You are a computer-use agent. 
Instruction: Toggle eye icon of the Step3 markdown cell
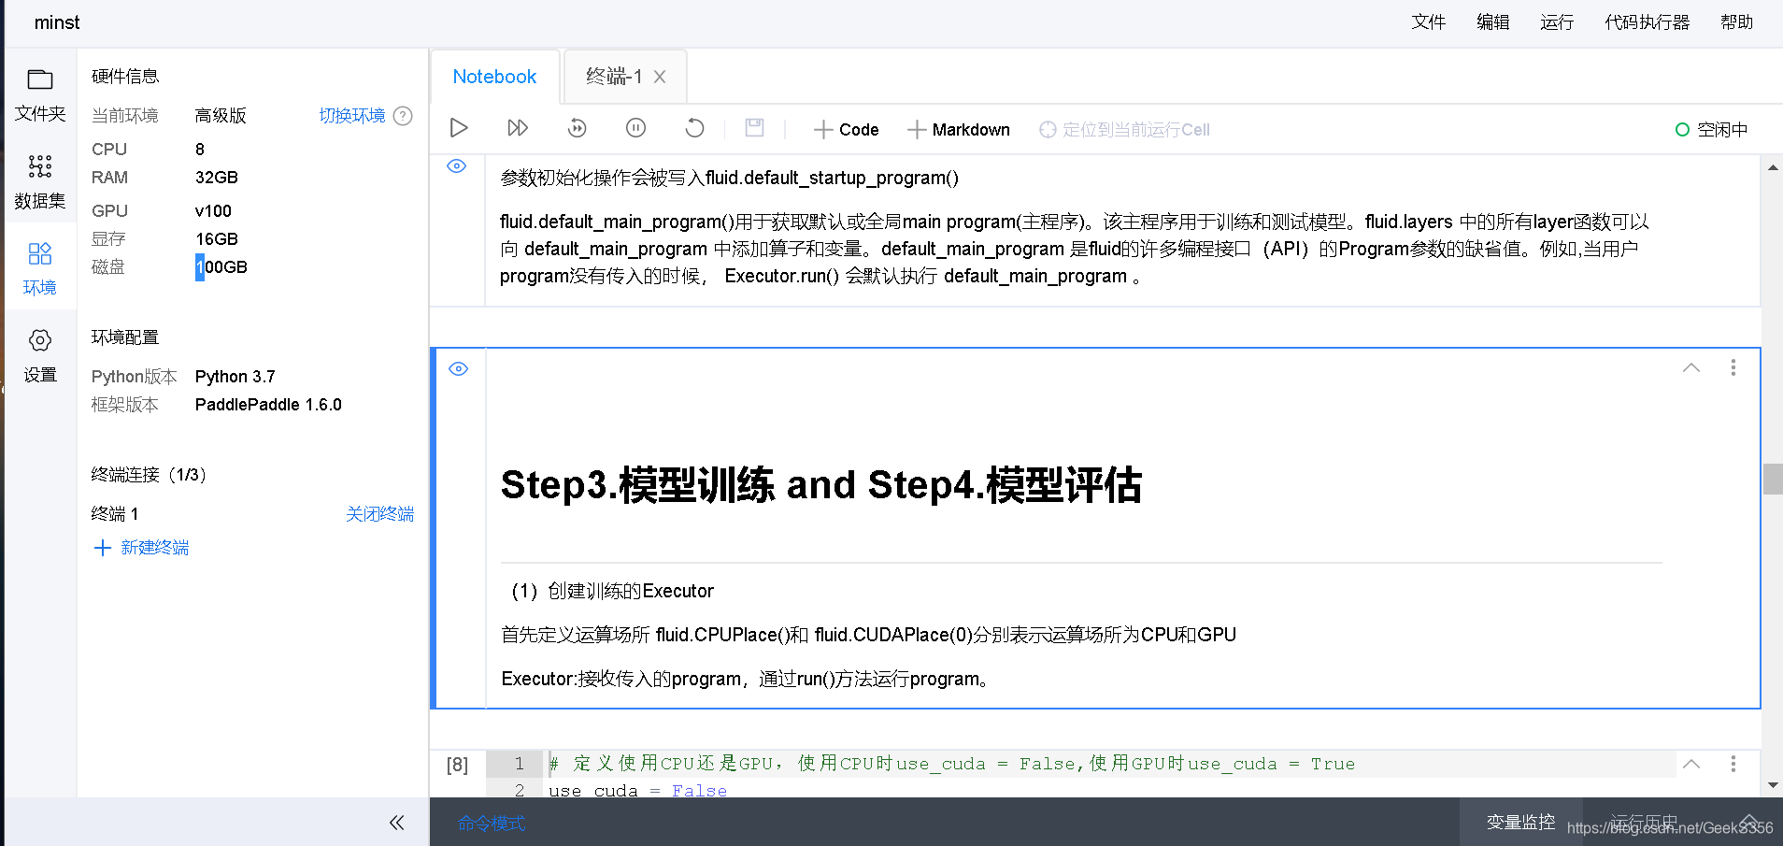click(458, 369)
